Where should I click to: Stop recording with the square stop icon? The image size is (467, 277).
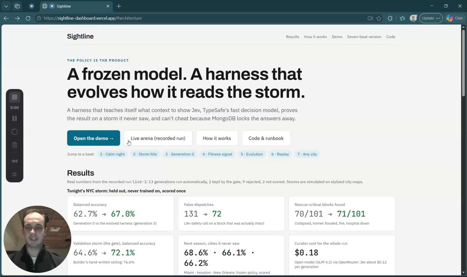pyautogui.click(x=14, y=97)
